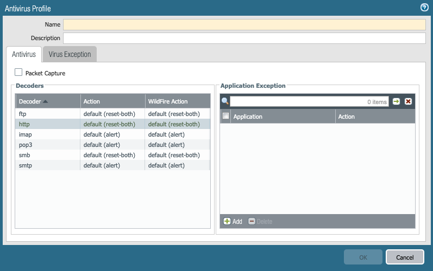Viewport: 433px width, 271px height.
Task: Click the green arrow apply-filter icon
Action: tap(397, 101)
